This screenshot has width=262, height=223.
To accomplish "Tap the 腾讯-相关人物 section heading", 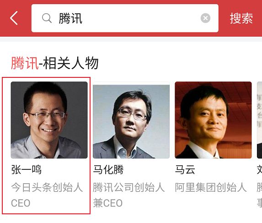I will tap(55, 63).
